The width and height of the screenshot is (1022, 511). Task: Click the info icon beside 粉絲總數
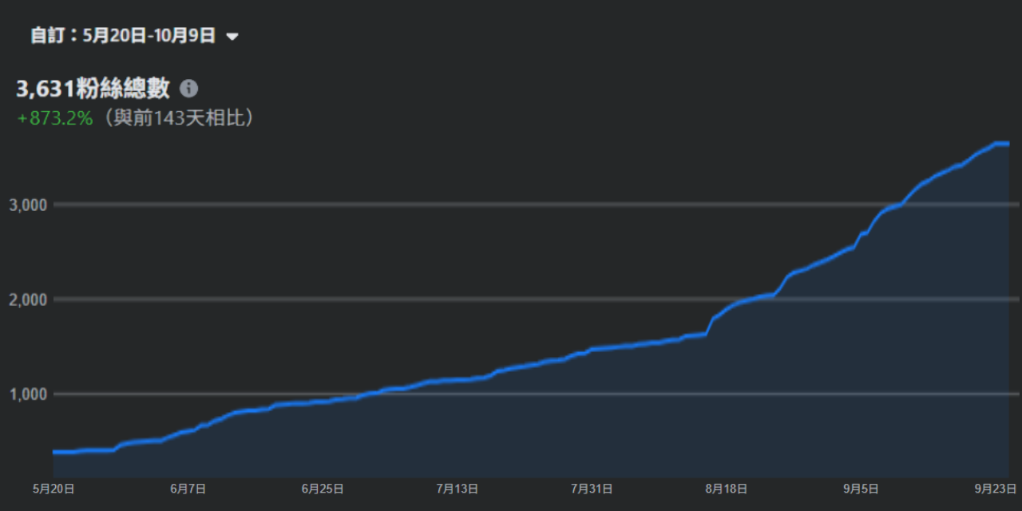pyautogui.click(x=188, y=89)
